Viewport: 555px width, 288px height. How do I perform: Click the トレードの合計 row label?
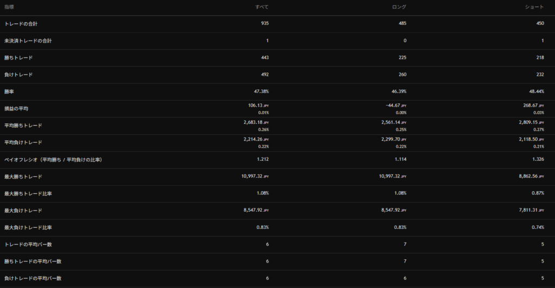tap(21, 24)
